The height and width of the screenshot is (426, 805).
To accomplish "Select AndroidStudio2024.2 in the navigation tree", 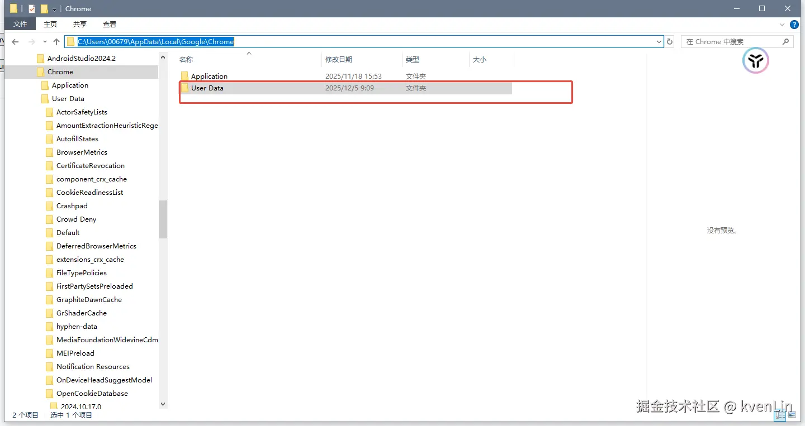I will [x=82, y=58].
